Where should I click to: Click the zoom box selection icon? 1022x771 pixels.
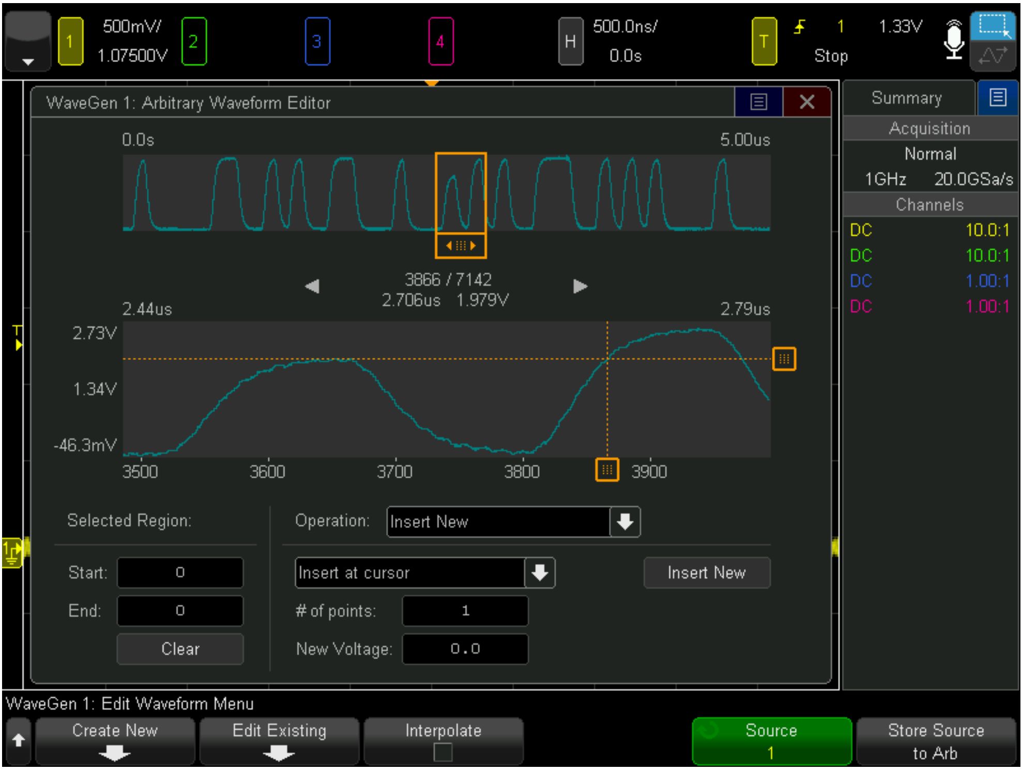[x=994, y=26]
